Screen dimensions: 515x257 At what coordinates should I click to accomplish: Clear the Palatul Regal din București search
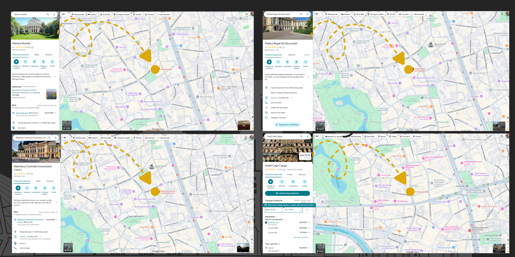pyautogui.click(x=308, y=14)
